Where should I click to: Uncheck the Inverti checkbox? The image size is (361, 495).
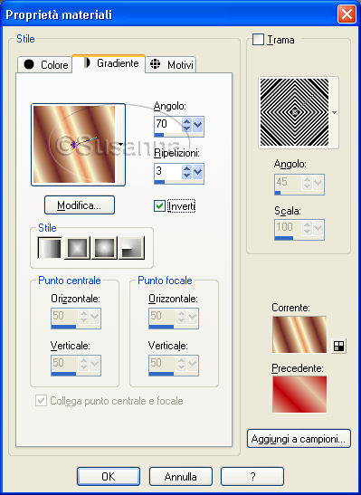pos(159,205)
